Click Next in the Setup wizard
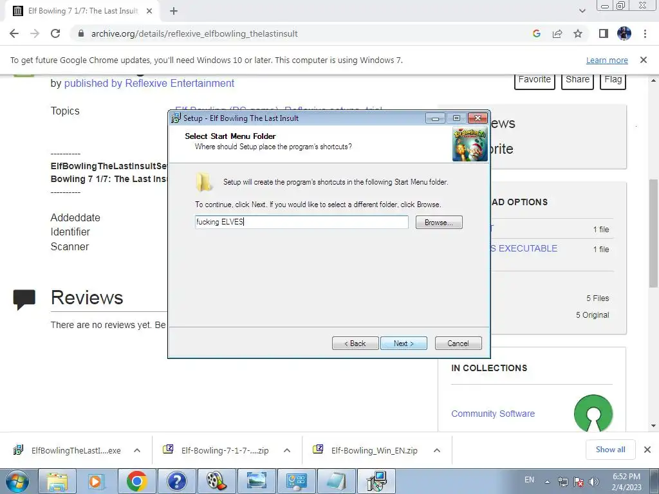Image resolution: width=659 pixels, height=494 pixels. pyautogui.click(x=404, y=343)
